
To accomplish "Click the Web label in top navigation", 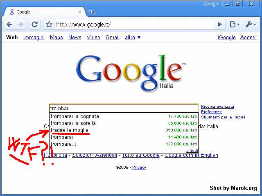I will (x=12, y=37).
